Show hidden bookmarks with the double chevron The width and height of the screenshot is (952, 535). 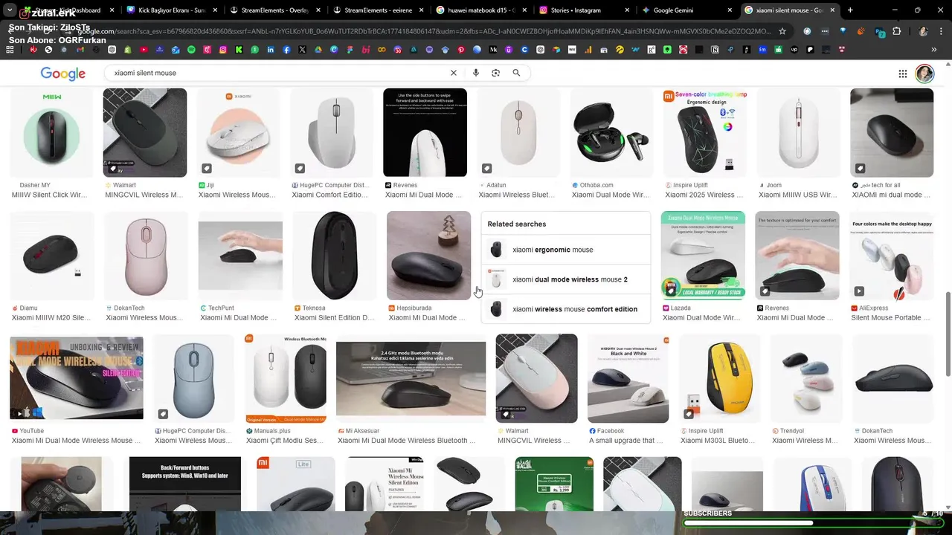click(933, 50)
